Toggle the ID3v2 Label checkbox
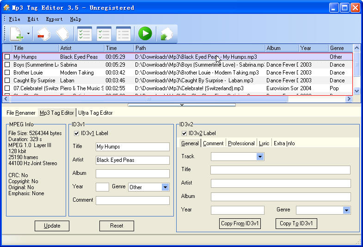The width and height of the screenshot is (363, 247). pyautogui.click(x=185, y=133)
